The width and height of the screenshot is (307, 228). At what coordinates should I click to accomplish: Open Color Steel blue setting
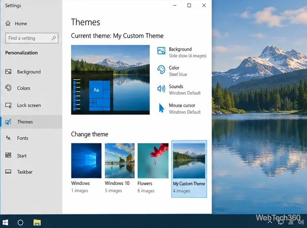click(x=172, y=71)
